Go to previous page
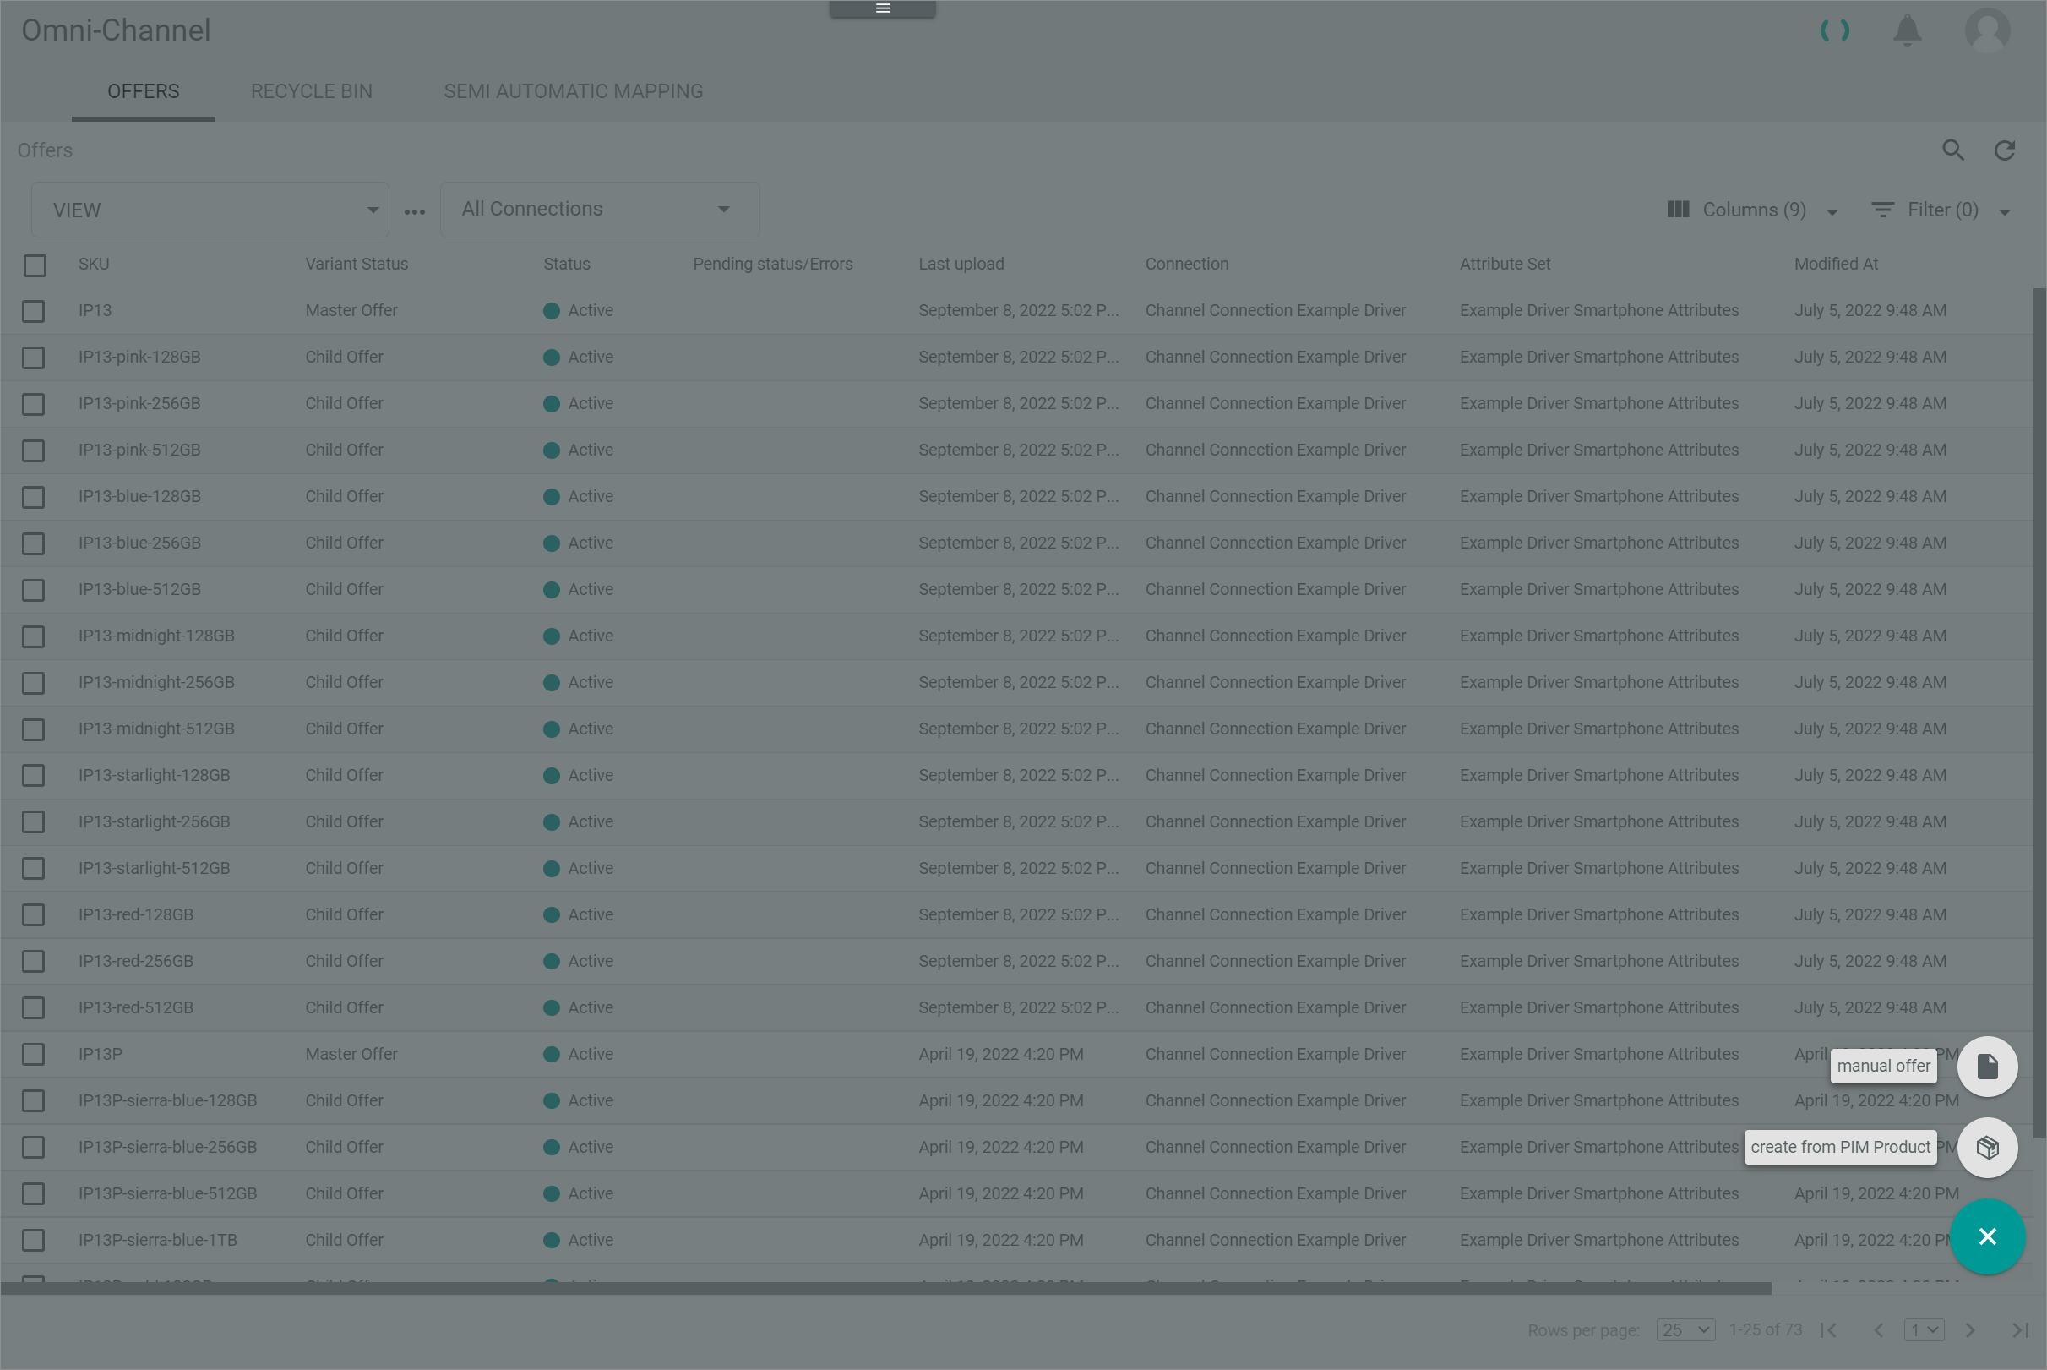 click(x=1877, y=1329)
